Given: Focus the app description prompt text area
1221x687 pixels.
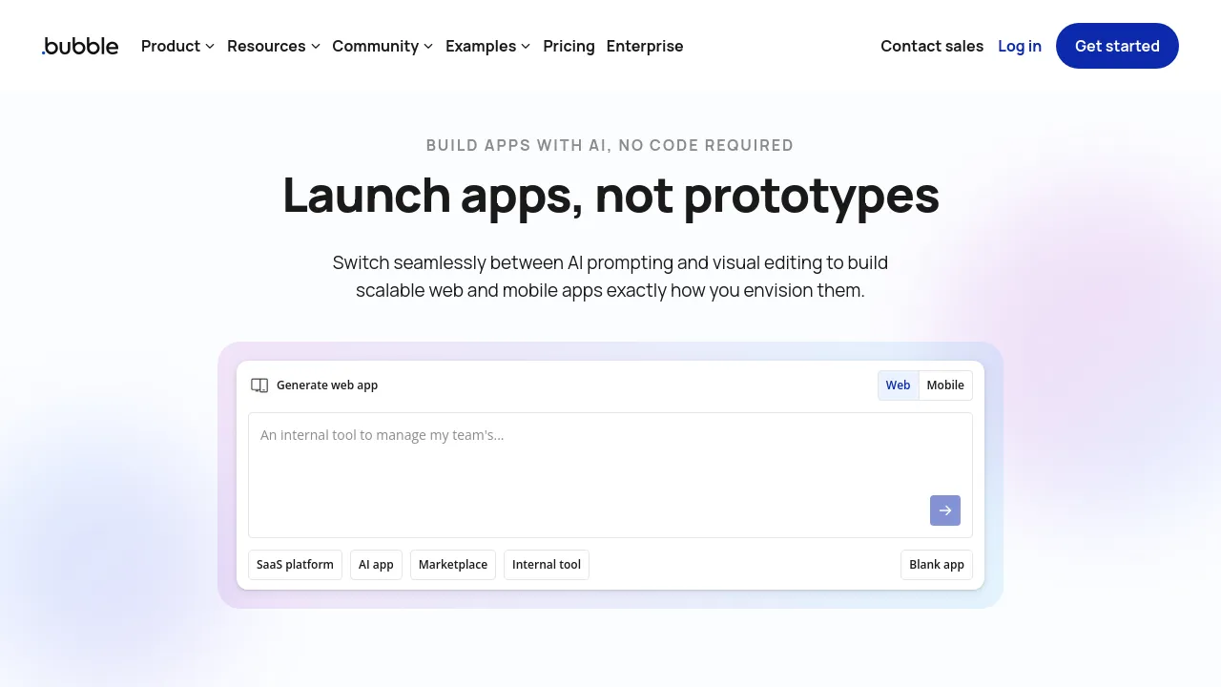Looking at the screenshot, I should (x=610, y=475).
